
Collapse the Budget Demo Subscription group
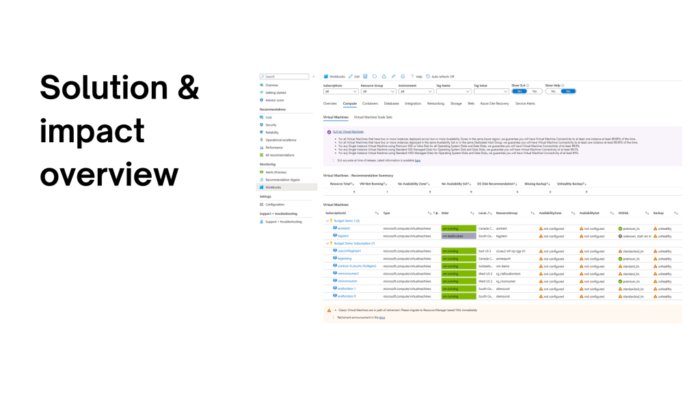(327, 244)
